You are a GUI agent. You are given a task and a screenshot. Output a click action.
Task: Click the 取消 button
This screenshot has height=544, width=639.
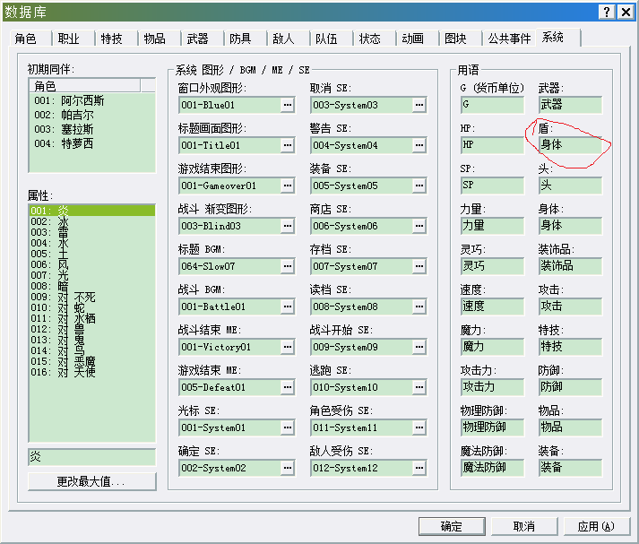tap(524, 526)
